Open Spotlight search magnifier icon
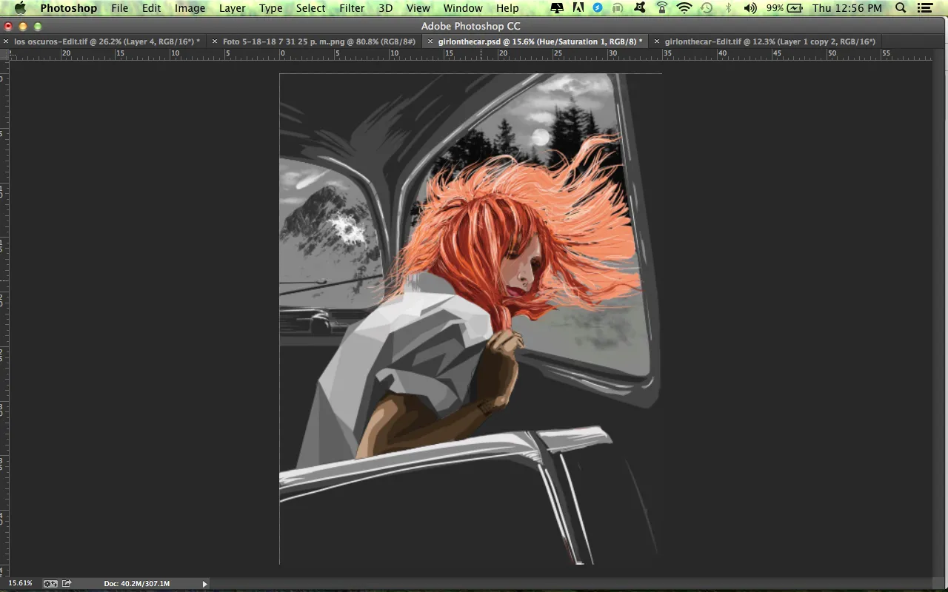 pyautogui.click(x=901, y=8)
